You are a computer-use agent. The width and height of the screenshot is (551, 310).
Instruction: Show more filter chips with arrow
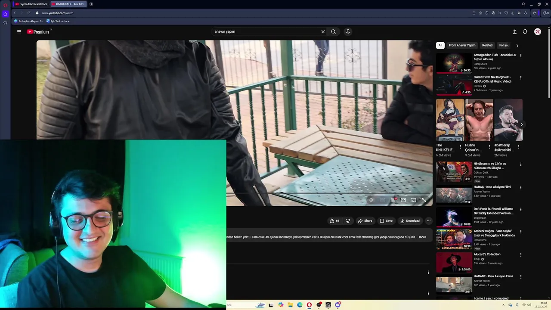point(517,45)
